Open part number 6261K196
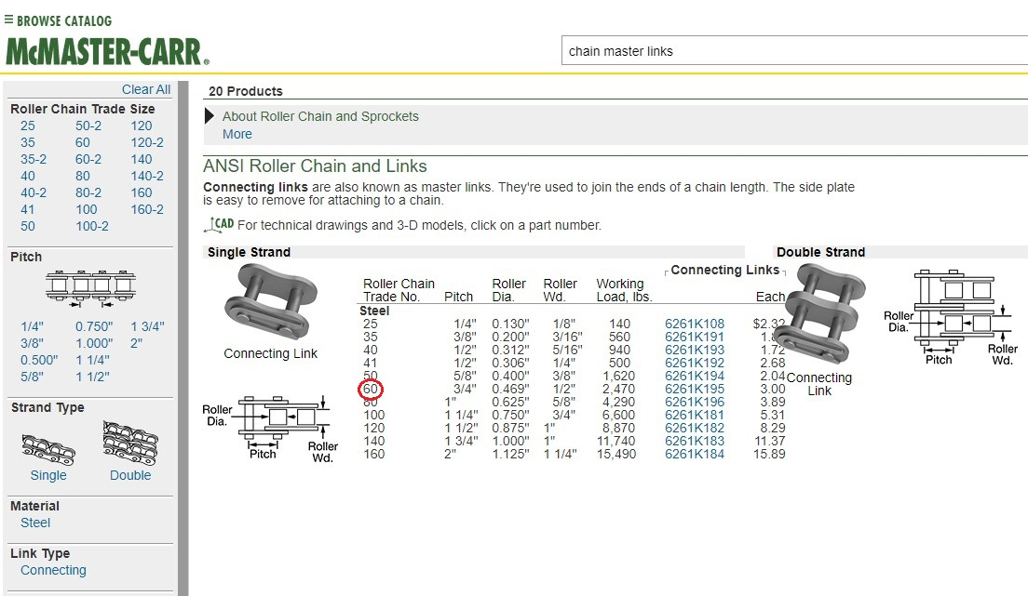Image resolution: width=1028 pixels, height=596 pixels. [x=695, y=402]
